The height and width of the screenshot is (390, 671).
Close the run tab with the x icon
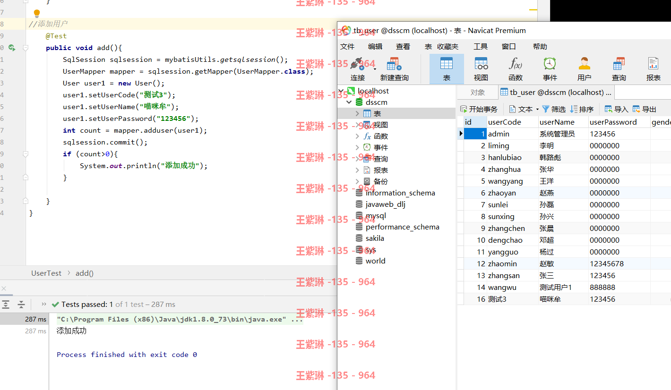[4, 288]
